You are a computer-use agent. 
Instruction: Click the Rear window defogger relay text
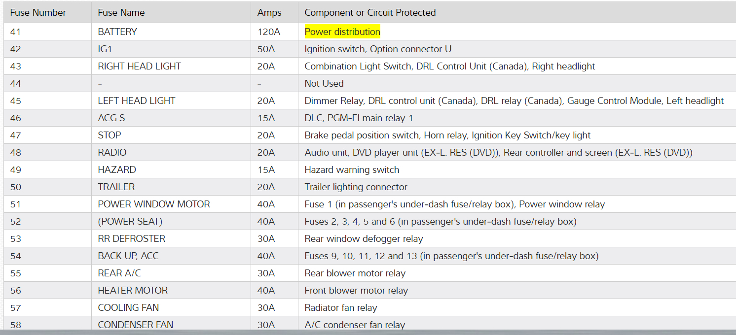(x=364, y=239)
